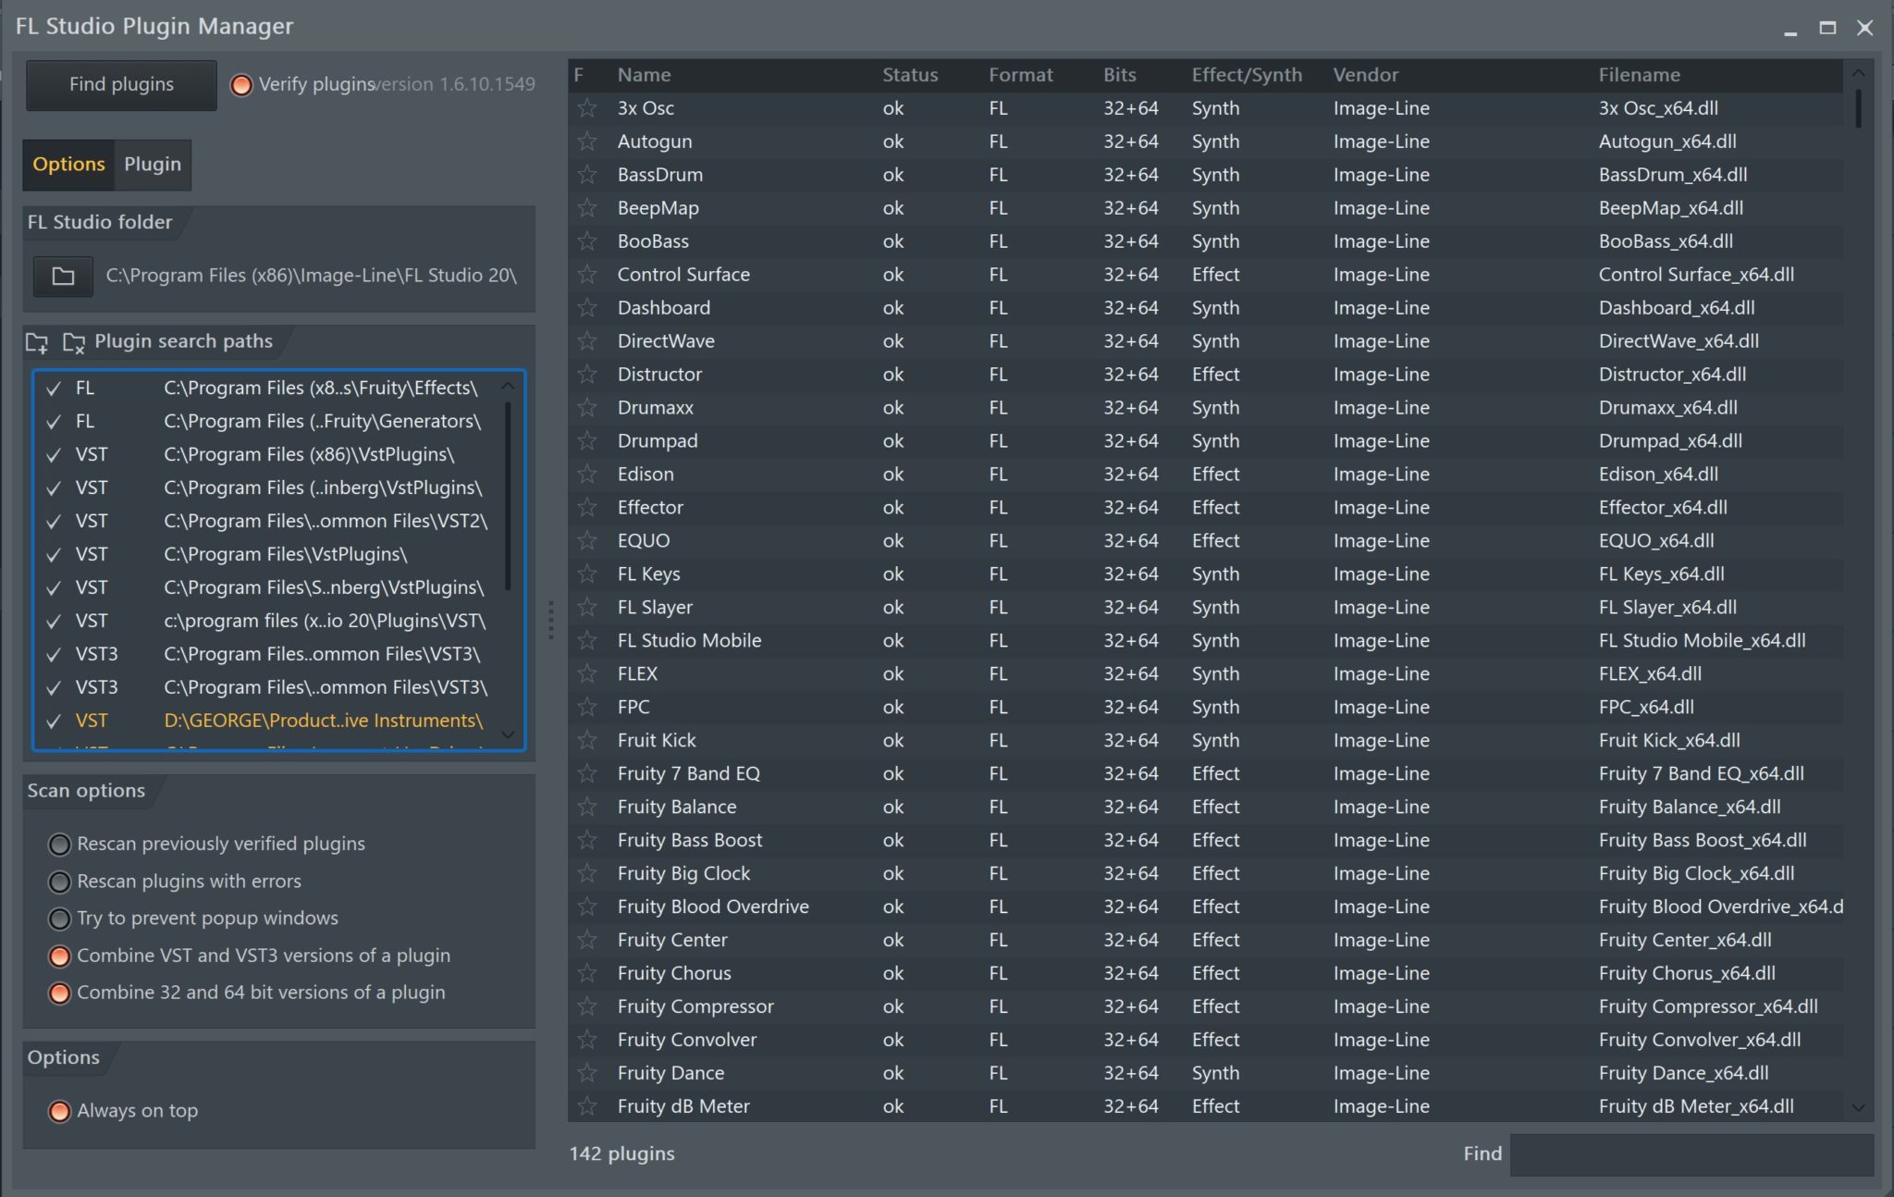Screen dimensions: 1894x1197
Task: Click the Find search input field
Action: point(1691,1154)
